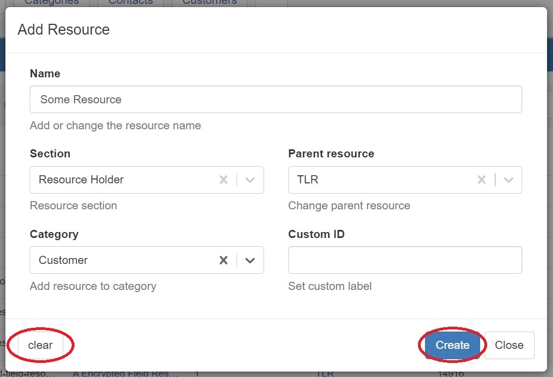Expand the Section dropdown arrow
This screenshot has height=377, width=553.
[x=249, y=180]
